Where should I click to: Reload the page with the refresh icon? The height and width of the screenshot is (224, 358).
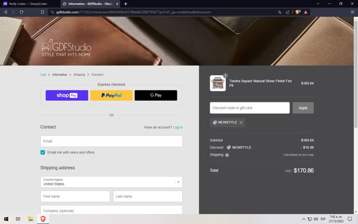[x=21, y=12]
